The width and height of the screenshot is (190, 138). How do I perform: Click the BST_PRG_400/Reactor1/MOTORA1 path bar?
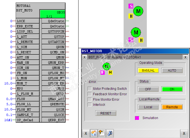click(135, 57)
